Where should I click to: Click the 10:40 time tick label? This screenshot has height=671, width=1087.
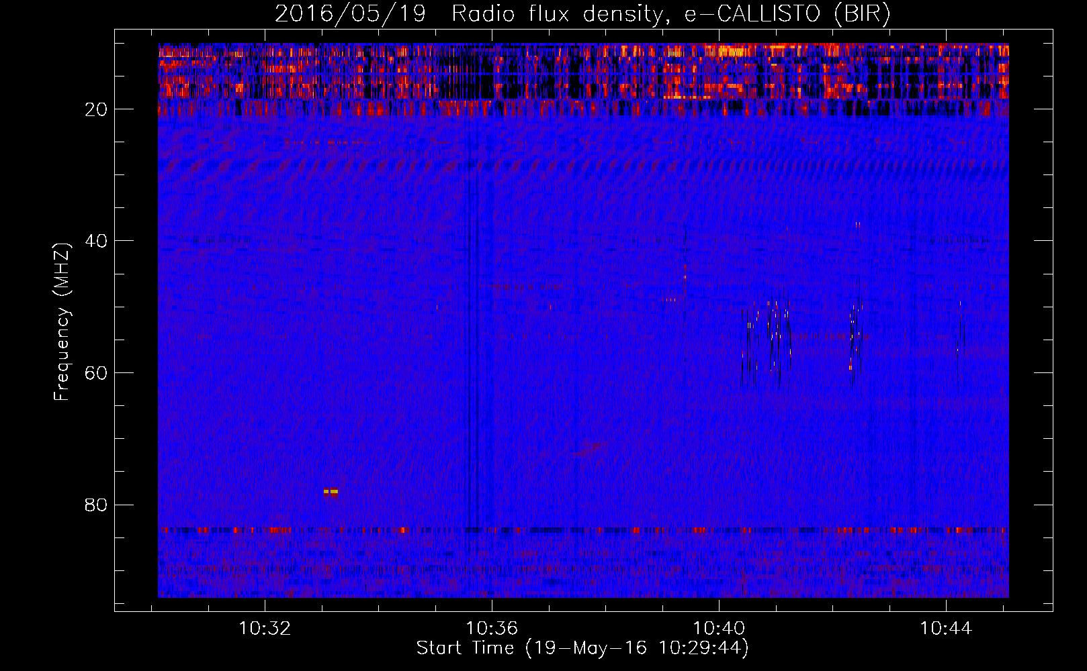point(720,629)
